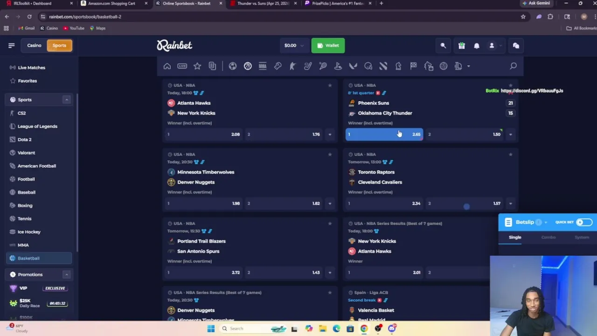Toggle the Quick Bet switch
Viewport: 597px width, 336px height.
point(583,222)
